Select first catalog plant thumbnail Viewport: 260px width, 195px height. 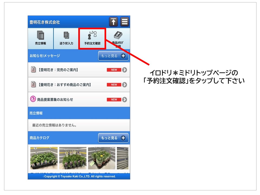pyautogui.click(x=44, y=158)
